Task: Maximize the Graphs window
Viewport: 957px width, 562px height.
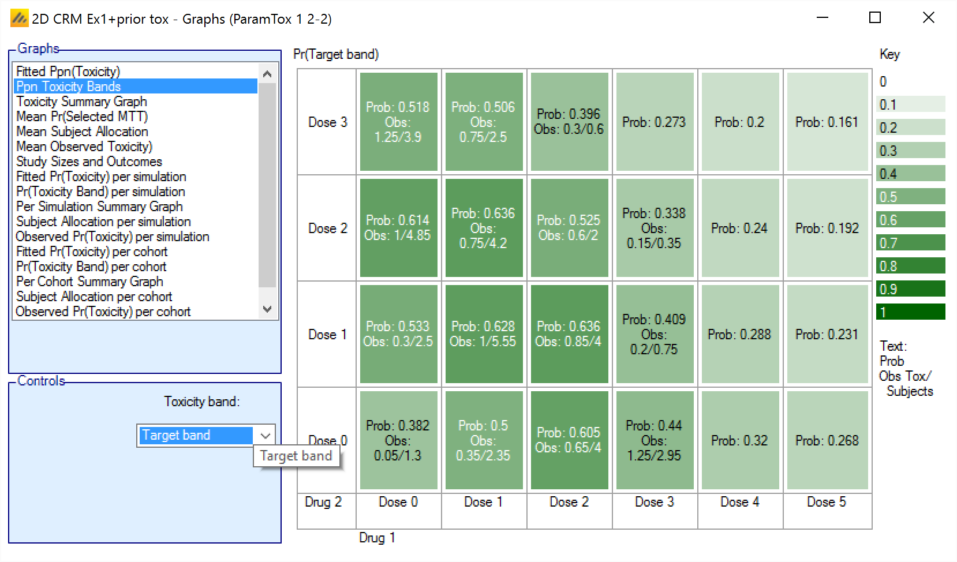Action: coord(875,18)
